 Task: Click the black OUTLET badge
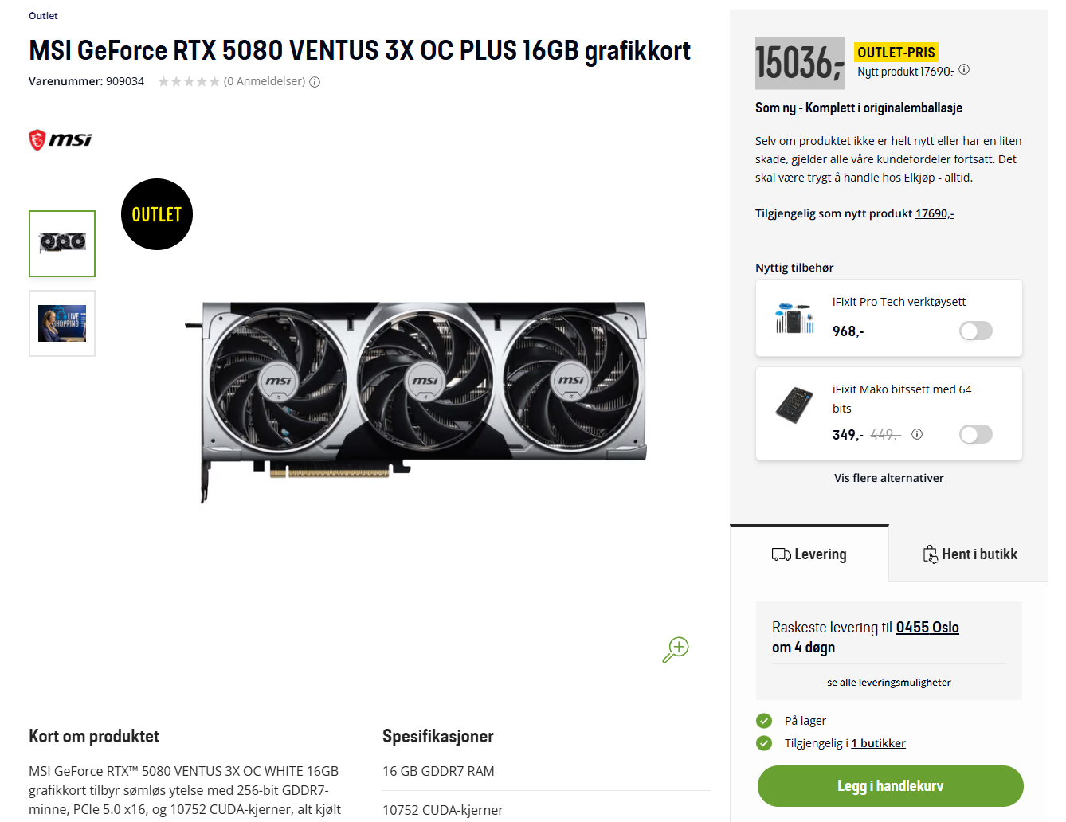pyautogui.click(x=157, y=214)
